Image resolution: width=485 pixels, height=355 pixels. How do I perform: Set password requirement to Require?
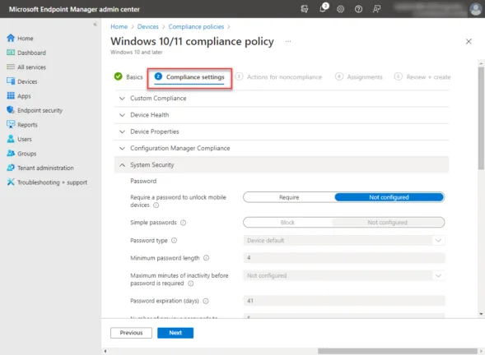[289, 197]
